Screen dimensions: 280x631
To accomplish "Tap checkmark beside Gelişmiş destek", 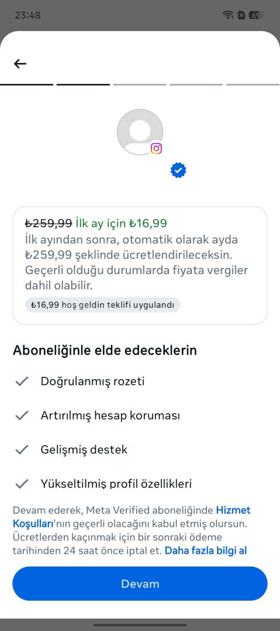I will [22, 449].
